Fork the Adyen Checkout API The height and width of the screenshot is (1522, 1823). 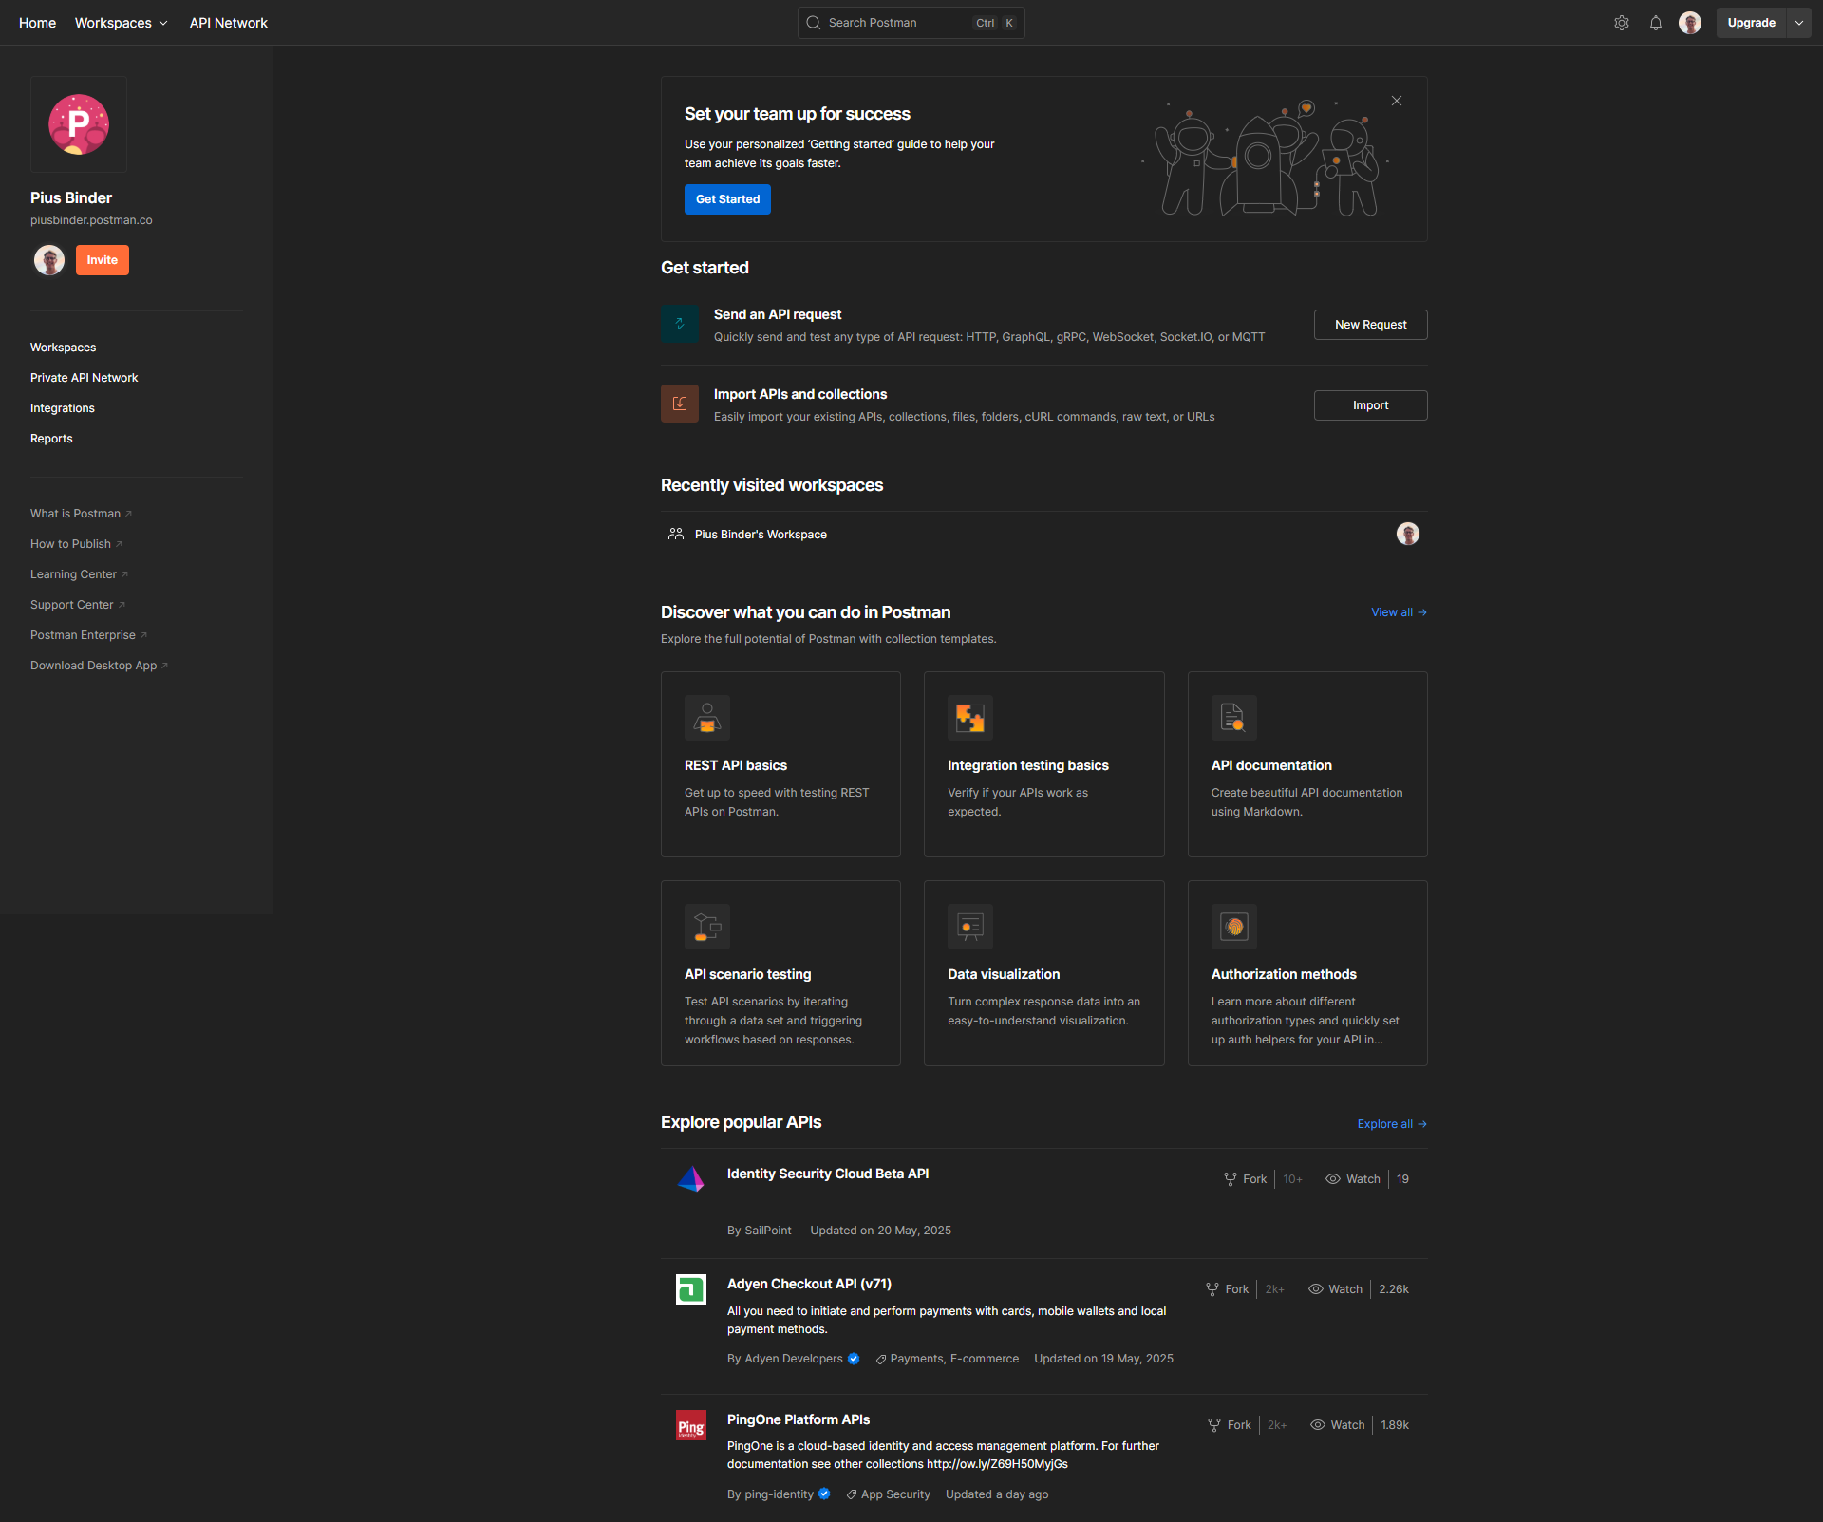tap(1228, 1289)
